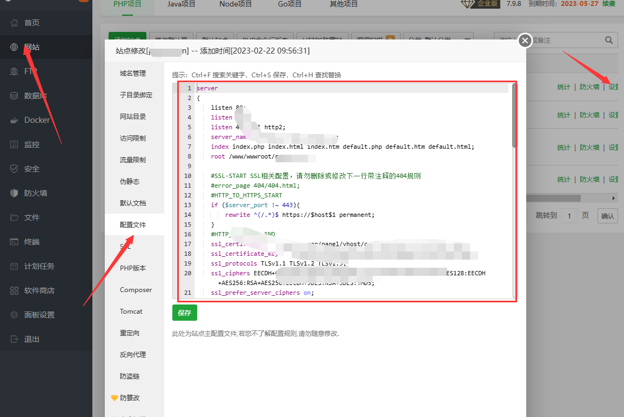Click the calendar icon beside 计划任务
This screenshot has height=417, width=624.
[x=14, y=266]
